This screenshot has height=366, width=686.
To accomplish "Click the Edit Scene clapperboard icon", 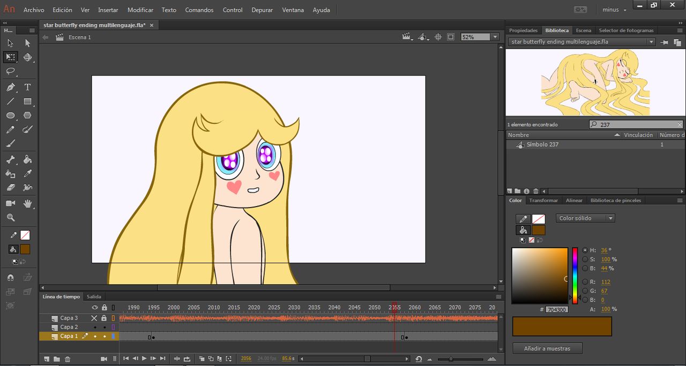I will [x=407, y=37].
